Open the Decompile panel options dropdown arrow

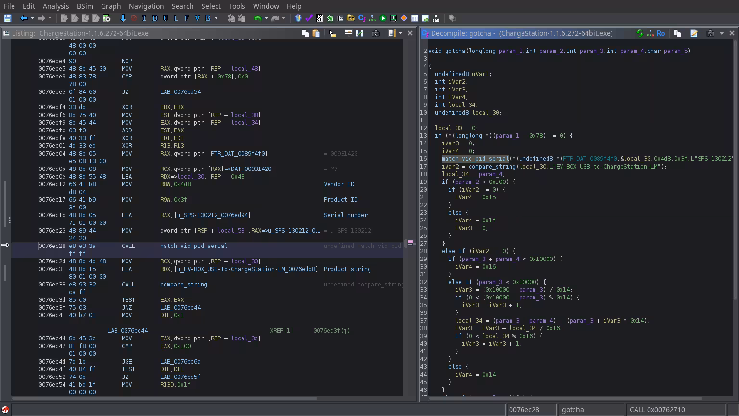[721, 33]
